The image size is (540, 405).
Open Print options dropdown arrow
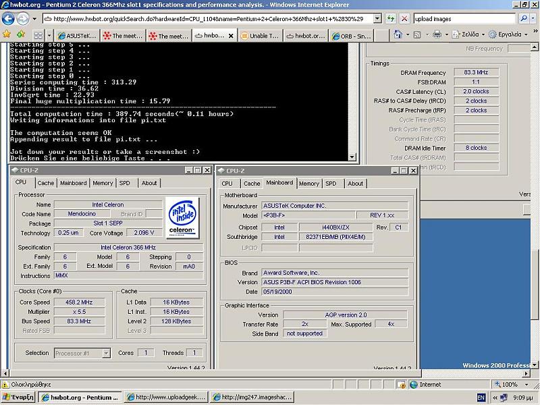447,34
